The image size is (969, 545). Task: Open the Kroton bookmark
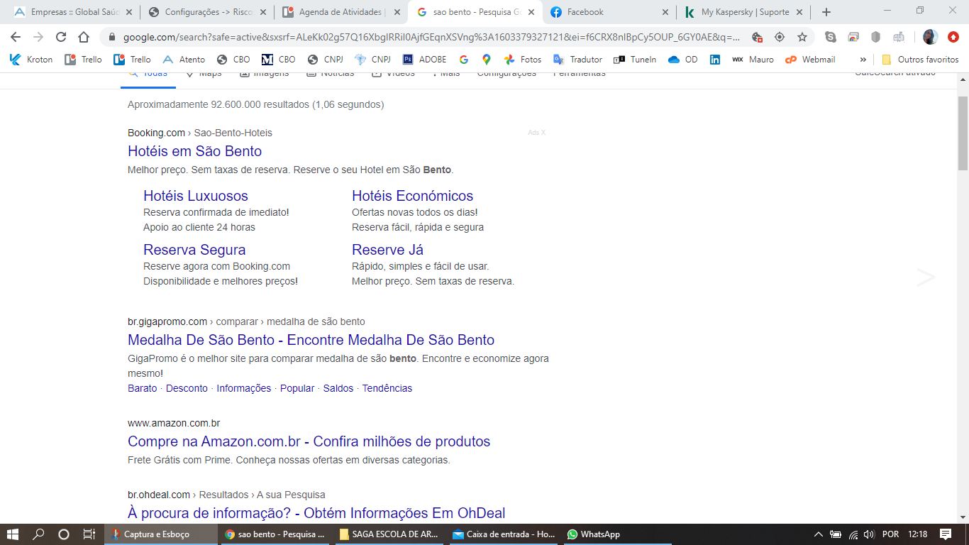coord(31,60)
